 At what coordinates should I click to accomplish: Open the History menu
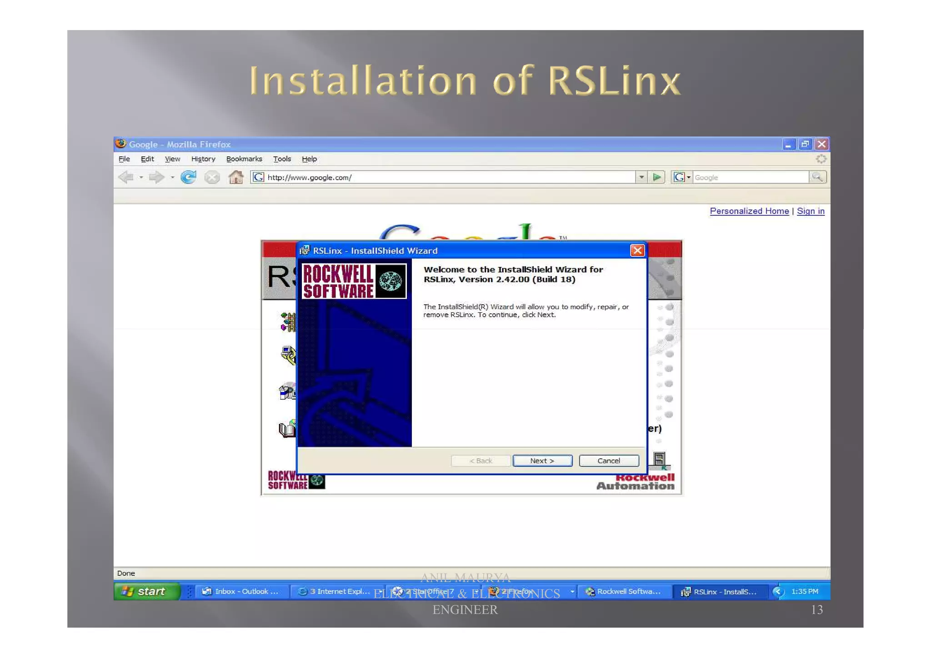(203, 159)
